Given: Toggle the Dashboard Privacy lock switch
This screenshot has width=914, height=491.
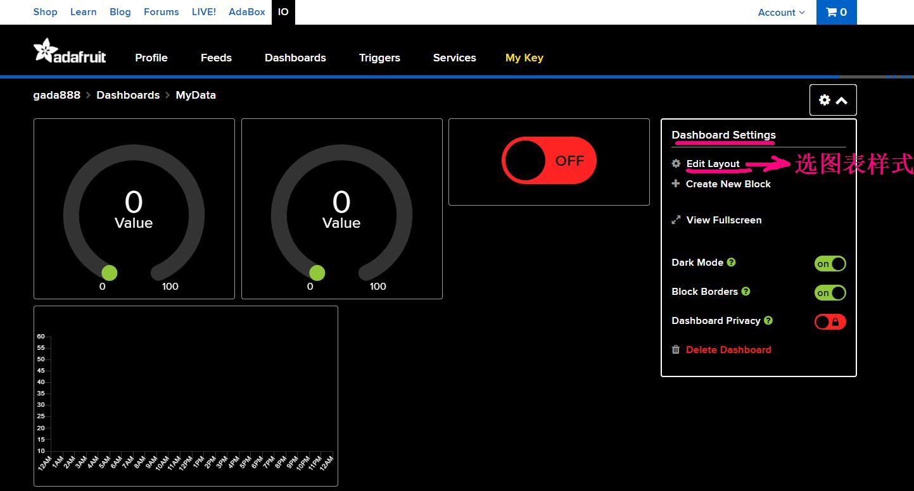Looking at the screenshot, I should pyautogui.click(x=830, y=322).
